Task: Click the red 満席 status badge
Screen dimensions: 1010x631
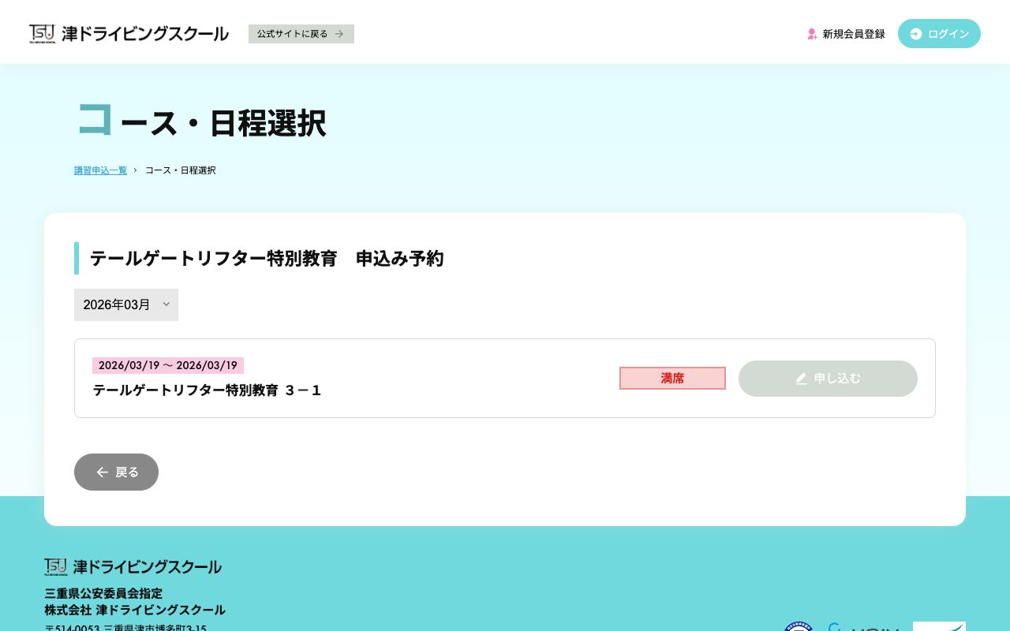Action: tap(672, 379)
